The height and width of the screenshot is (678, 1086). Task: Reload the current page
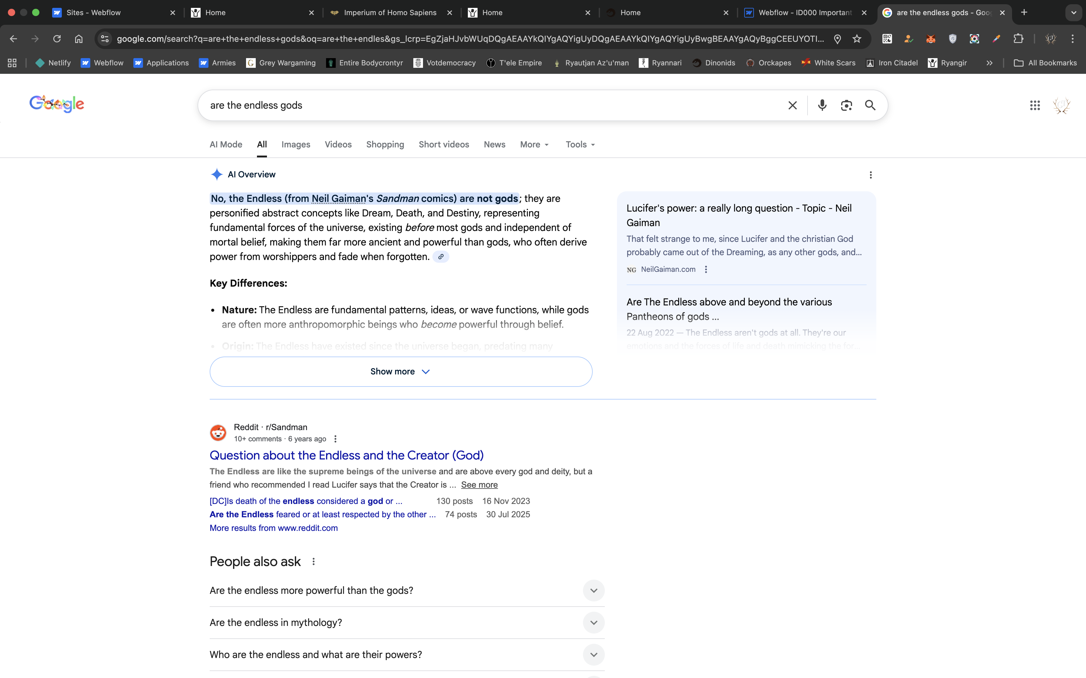tap(57, 39)
